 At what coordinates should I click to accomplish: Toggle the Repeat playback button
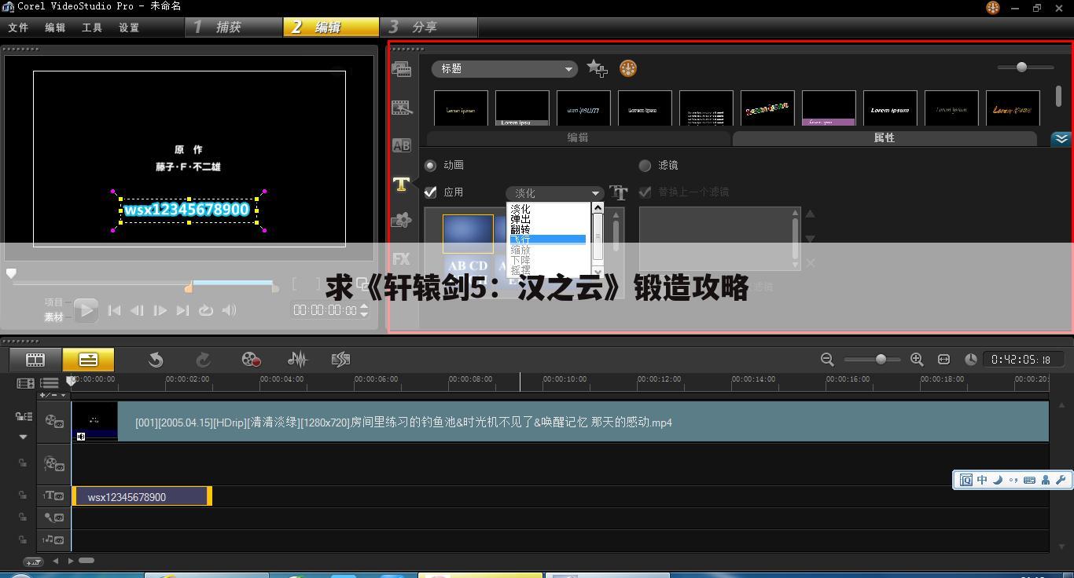pyautogui.click(x=206, y=310)
